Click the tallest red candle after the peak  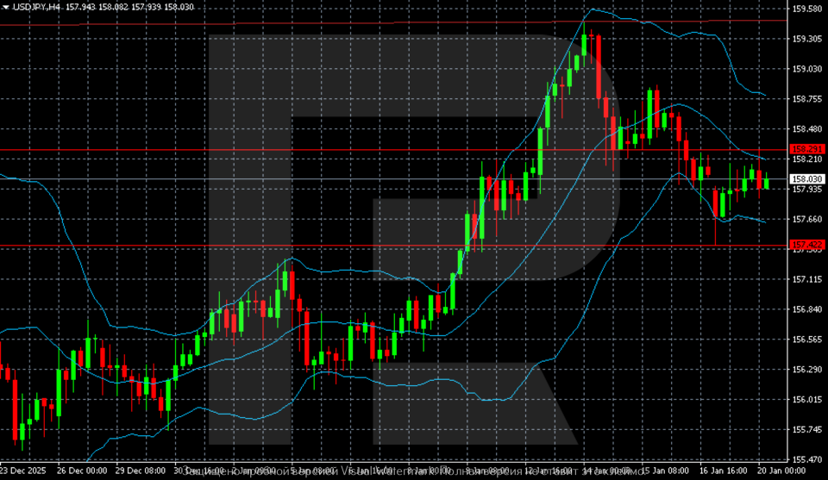pyautogui.click(x=599, y=67)
